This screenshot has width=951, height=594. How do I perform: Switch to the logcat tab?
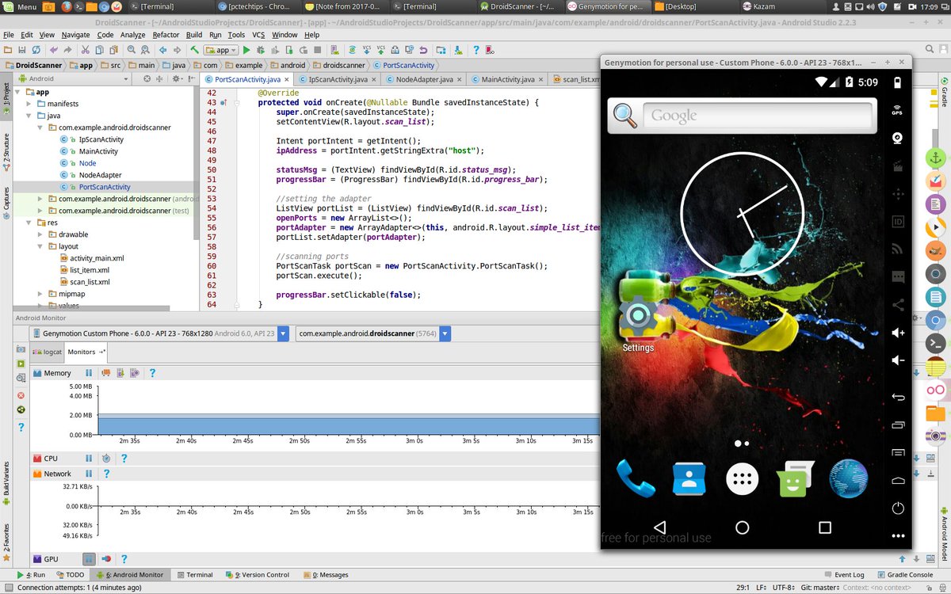point(47,351)
